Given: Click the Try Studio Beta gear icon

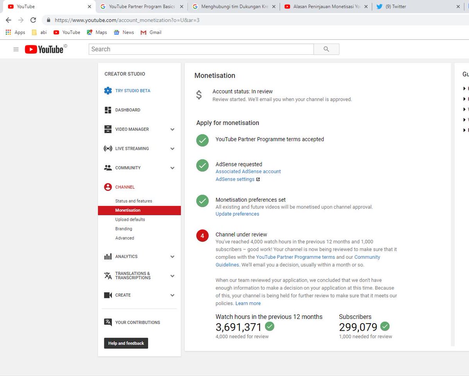Looking at the screenshot, I should click(108, 91).
